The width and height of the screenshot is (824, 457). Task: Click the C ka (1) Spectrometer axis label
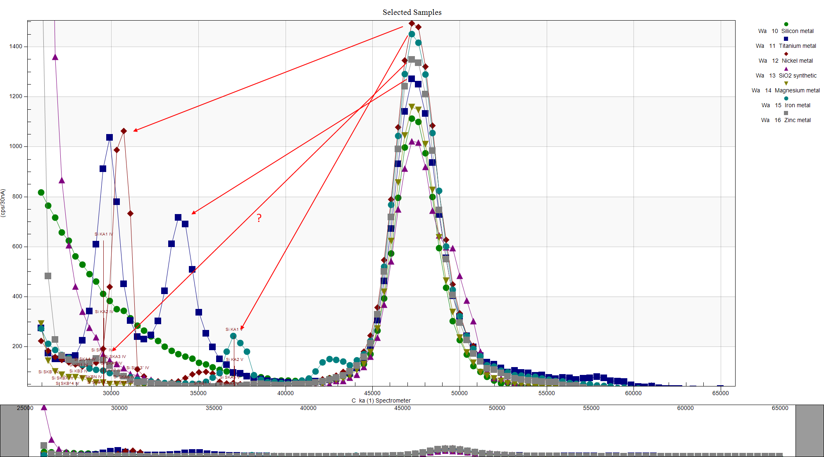(381, 400)
